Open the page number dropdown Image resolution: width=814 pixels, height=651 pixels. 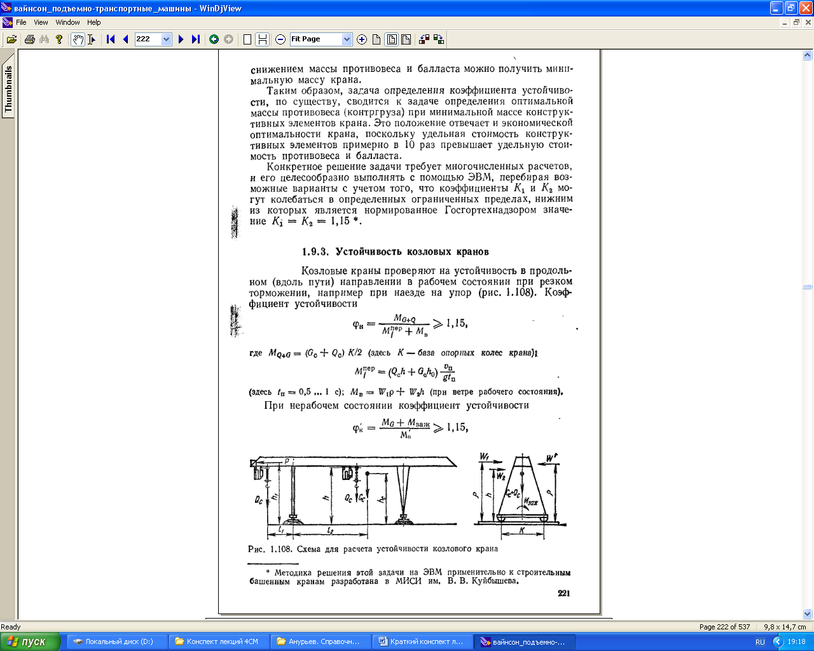pyautogui.click(x=167, y=39)
